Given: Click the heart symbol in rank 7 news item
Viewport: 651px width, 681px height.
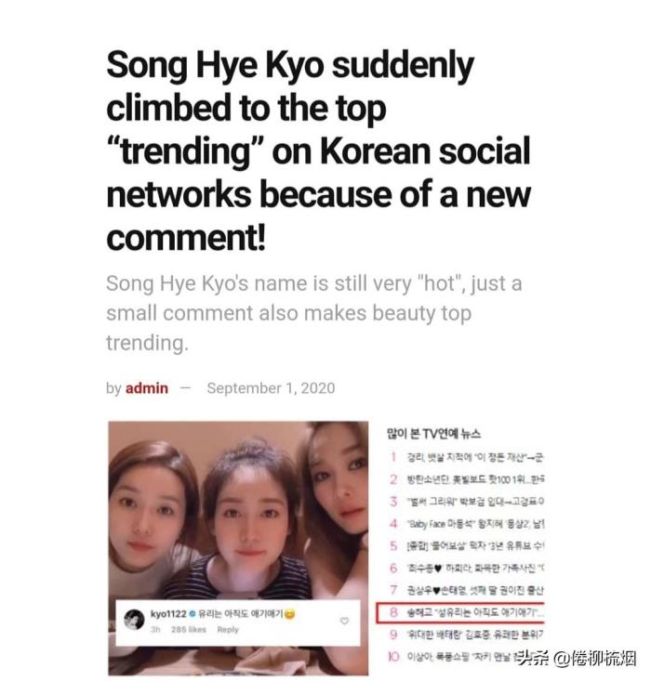Looking at the screenshot, I should coord(437,591).
